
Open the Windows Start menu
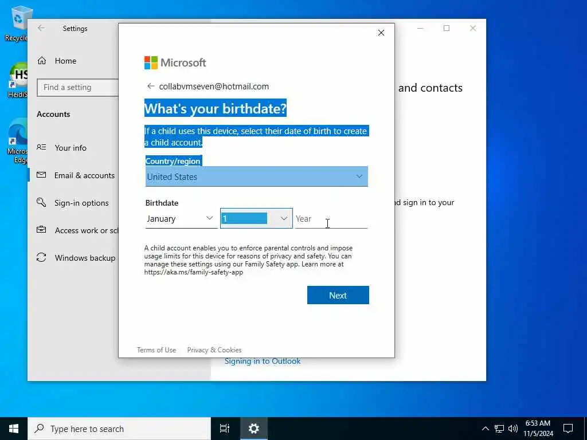14,429
